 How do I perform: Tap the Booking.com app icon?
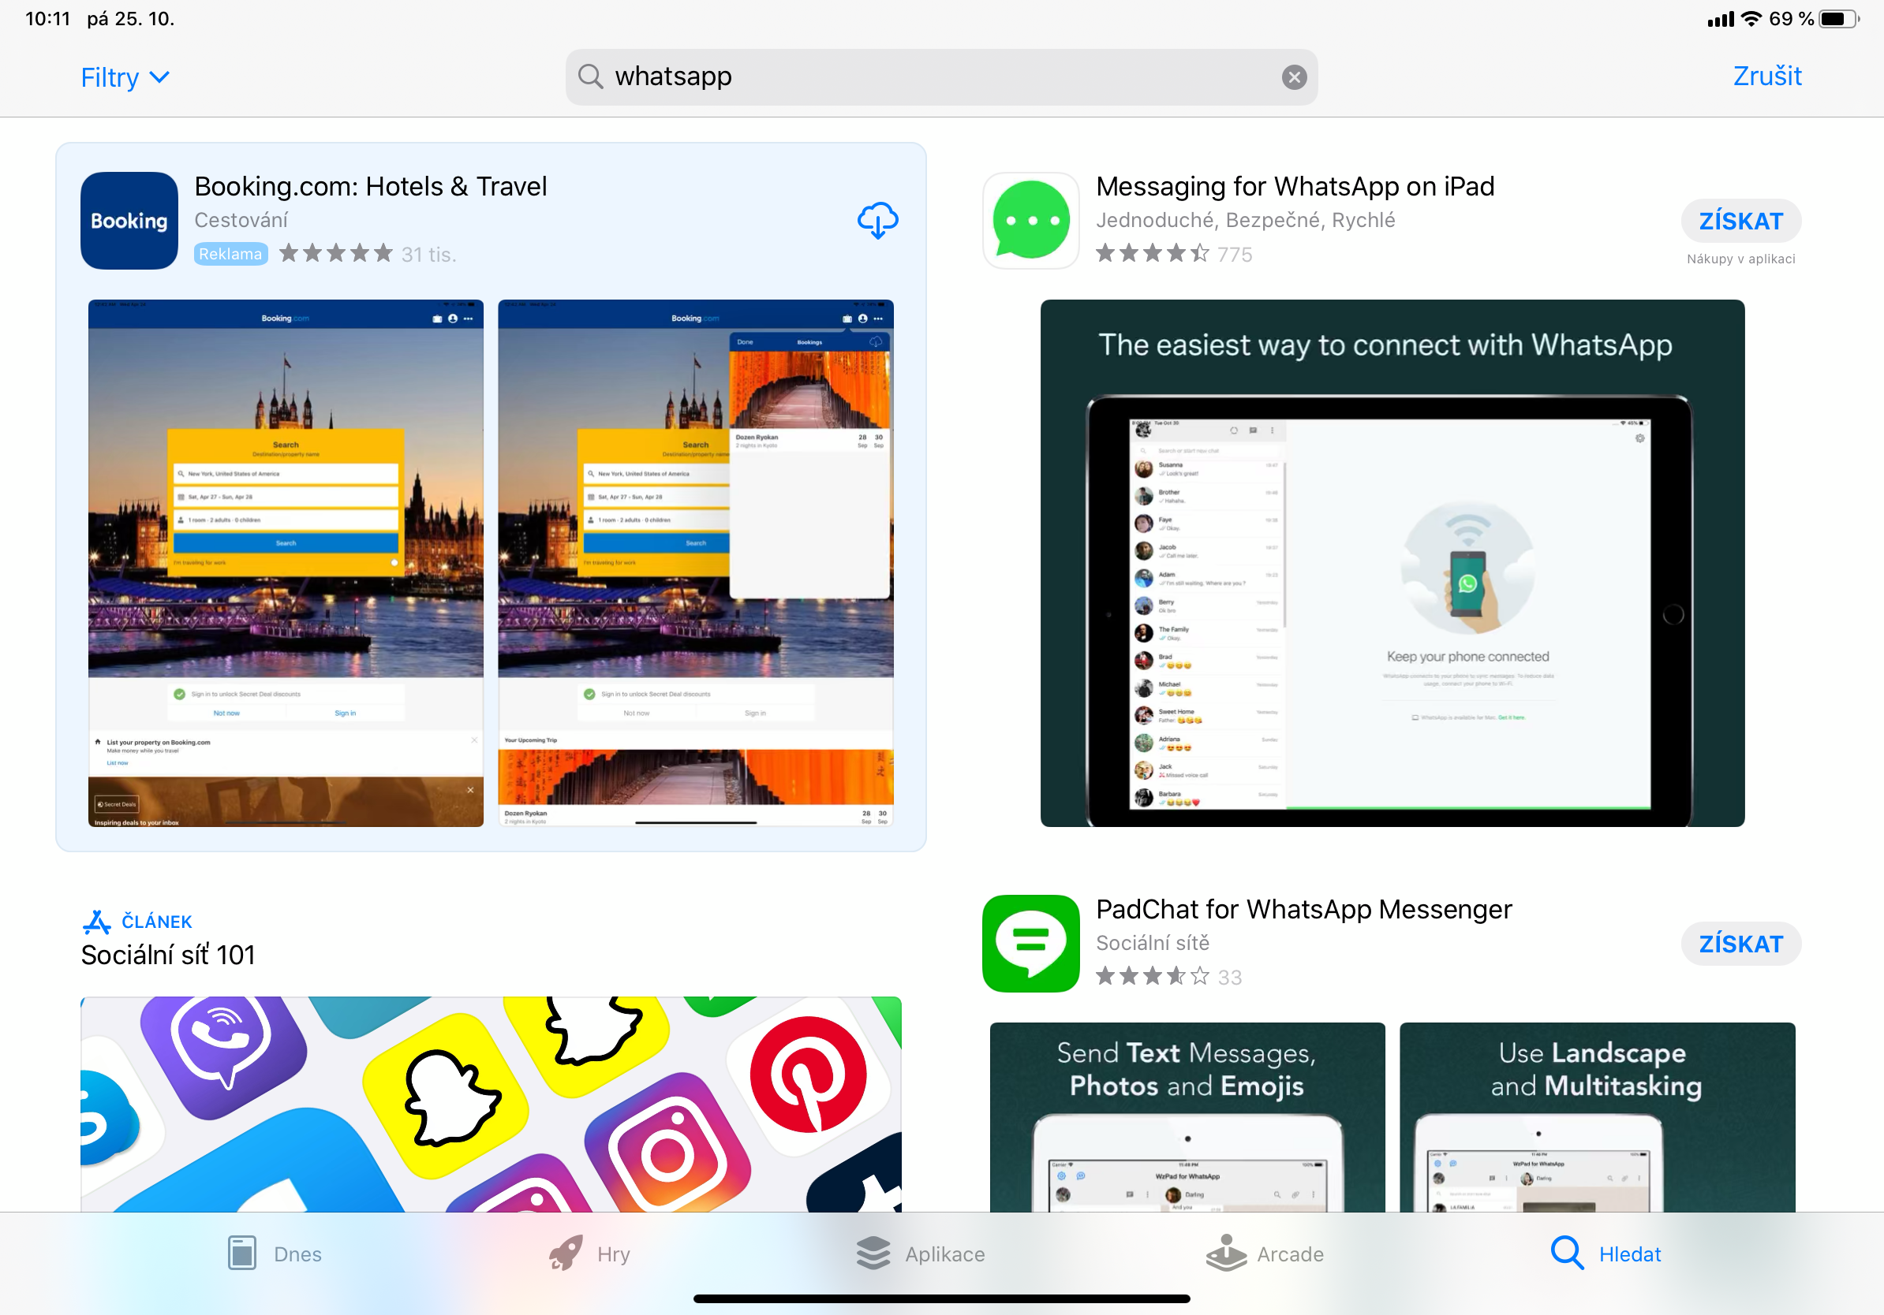(x=129, y=221)
